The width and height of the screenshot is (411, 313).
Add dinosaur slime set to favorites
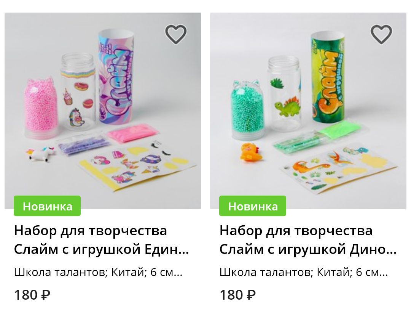point(381,34)
